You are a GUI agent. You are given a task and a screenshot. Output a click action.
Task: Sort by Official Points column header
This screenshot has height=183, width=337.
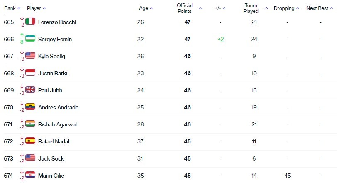tap(185, 8)
